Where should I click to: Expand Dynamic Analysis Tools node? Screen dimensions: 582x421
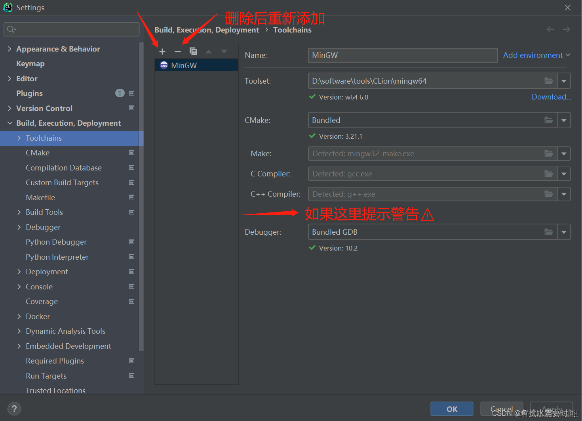19,331
